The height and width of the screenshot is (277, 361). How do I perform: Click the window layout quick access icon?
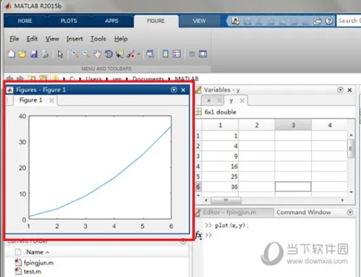317,21
